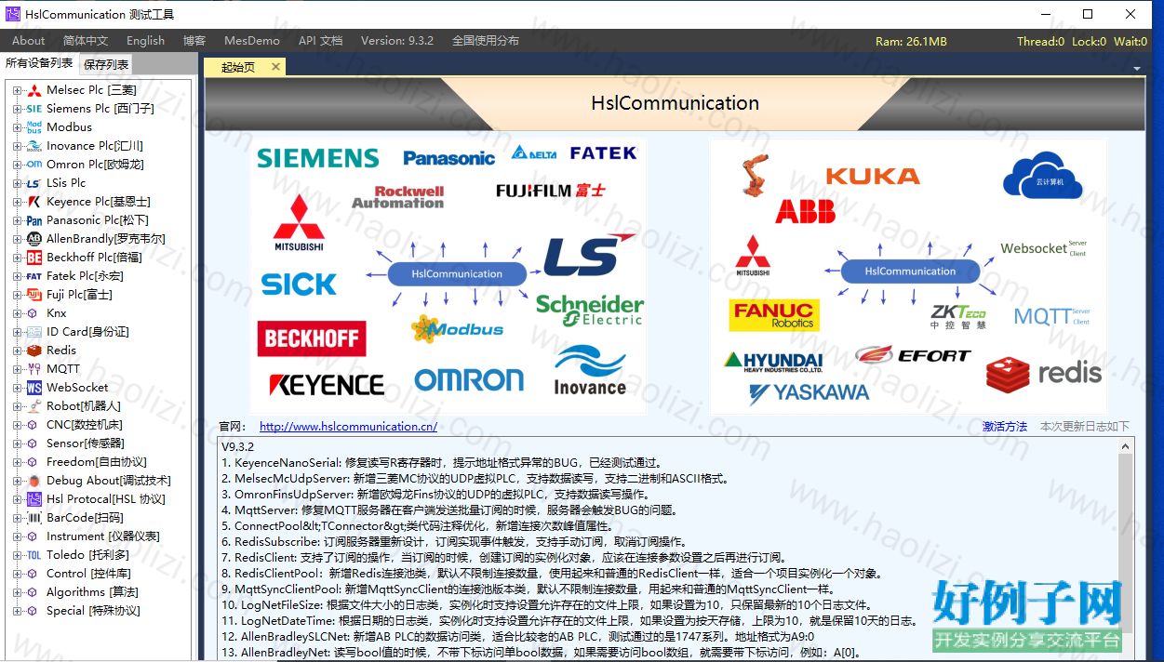
Task: Click the Thread:0 status text
Action: (1040, 42)
